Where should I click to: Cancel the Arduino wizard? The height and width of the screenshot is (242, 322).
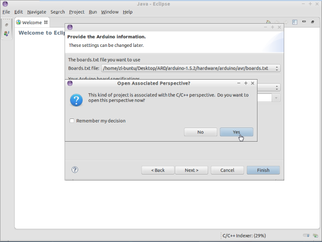pos(227,170)
